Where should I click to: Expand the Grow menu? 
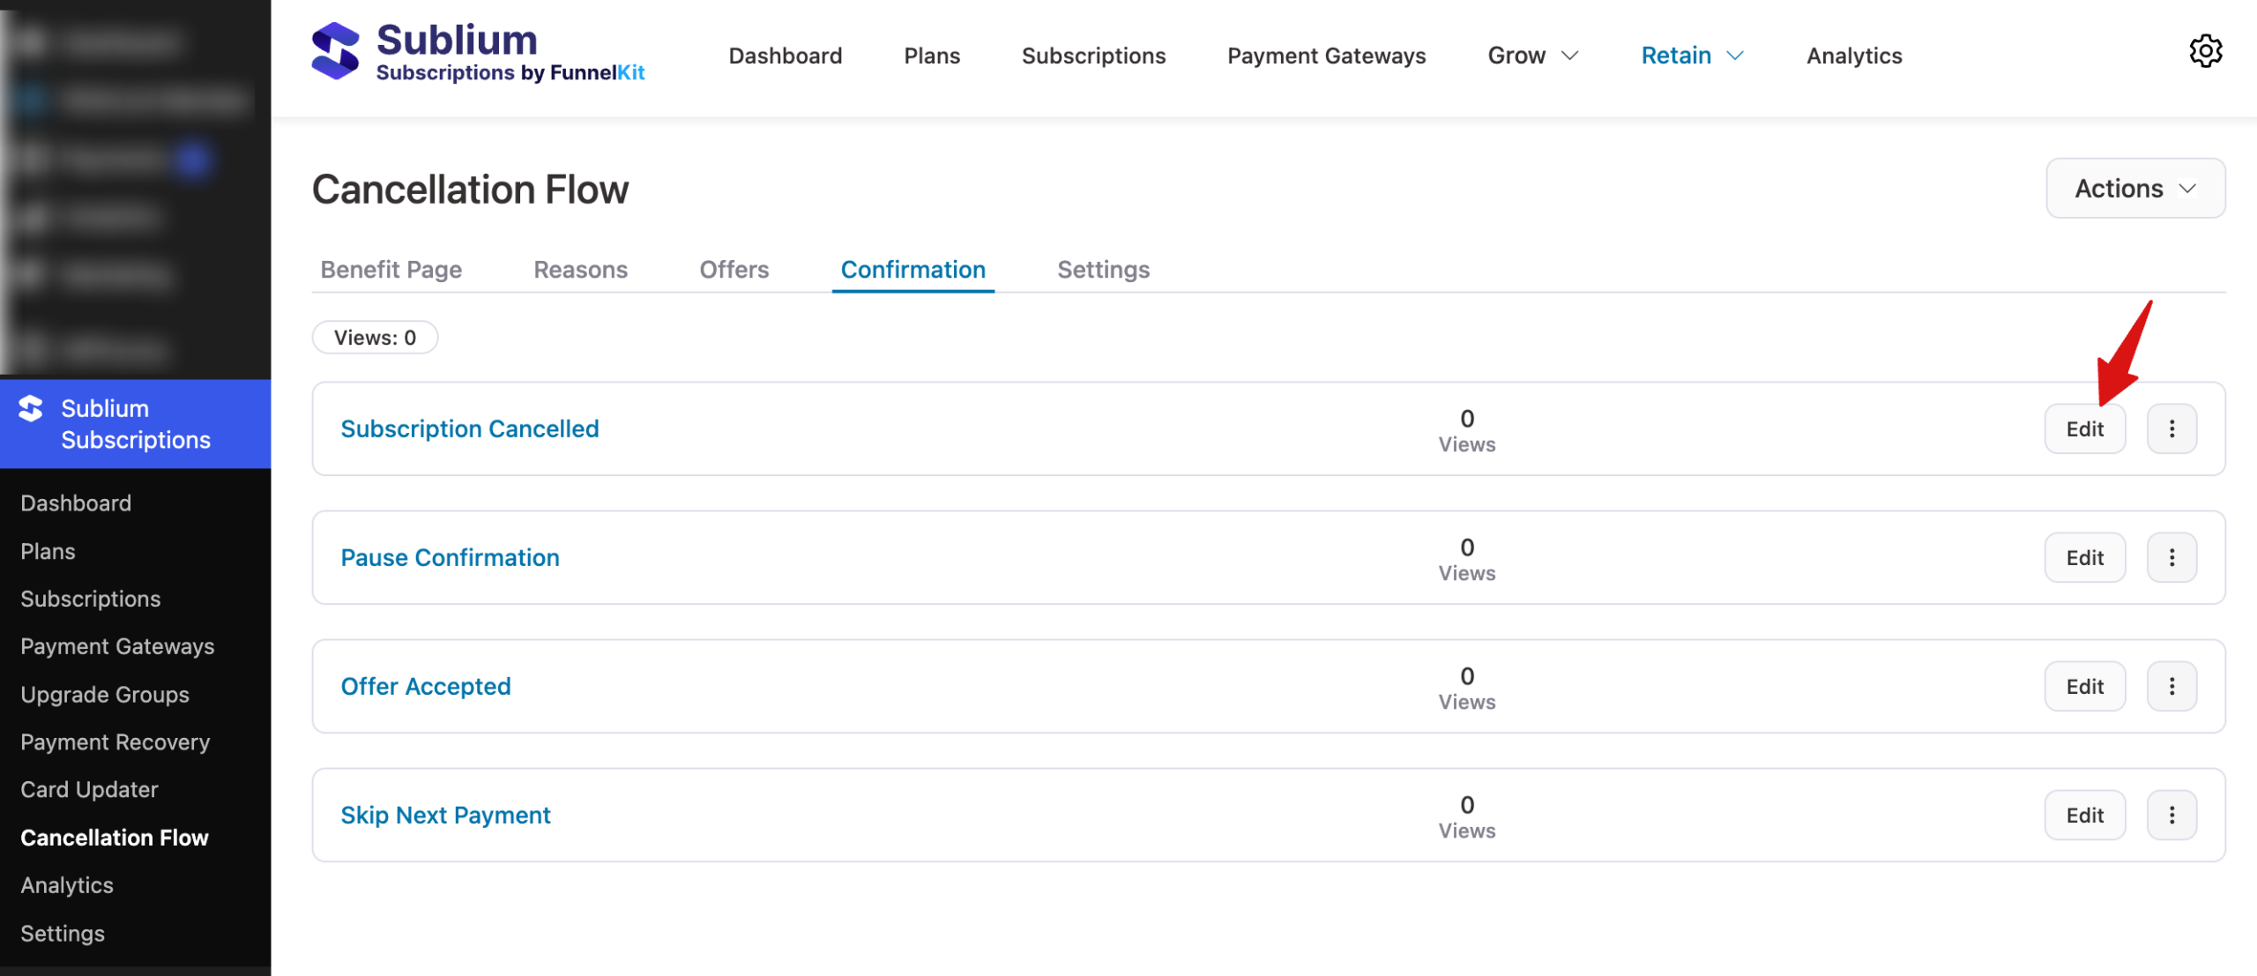tap(1532, 56)
